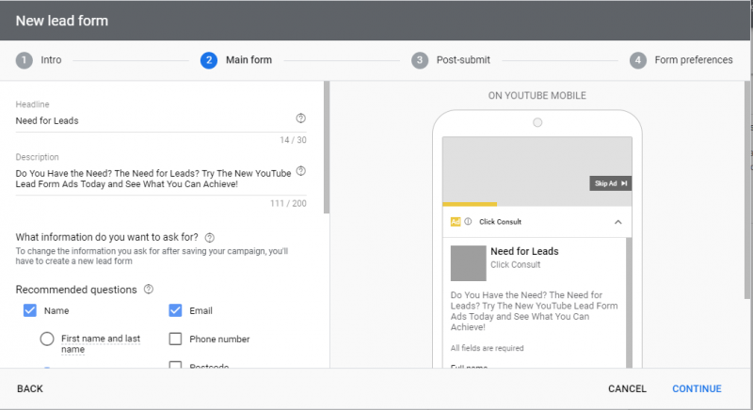This screenshot has width=753, height=410.
Task: Open help icon beside Headline field
Action: point(300,118)
